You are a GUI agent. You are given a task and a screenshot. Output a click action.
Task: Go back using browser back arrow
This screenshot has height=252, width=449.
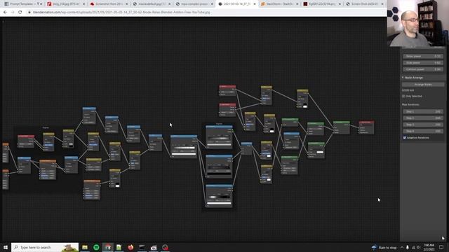coord(5,13)
